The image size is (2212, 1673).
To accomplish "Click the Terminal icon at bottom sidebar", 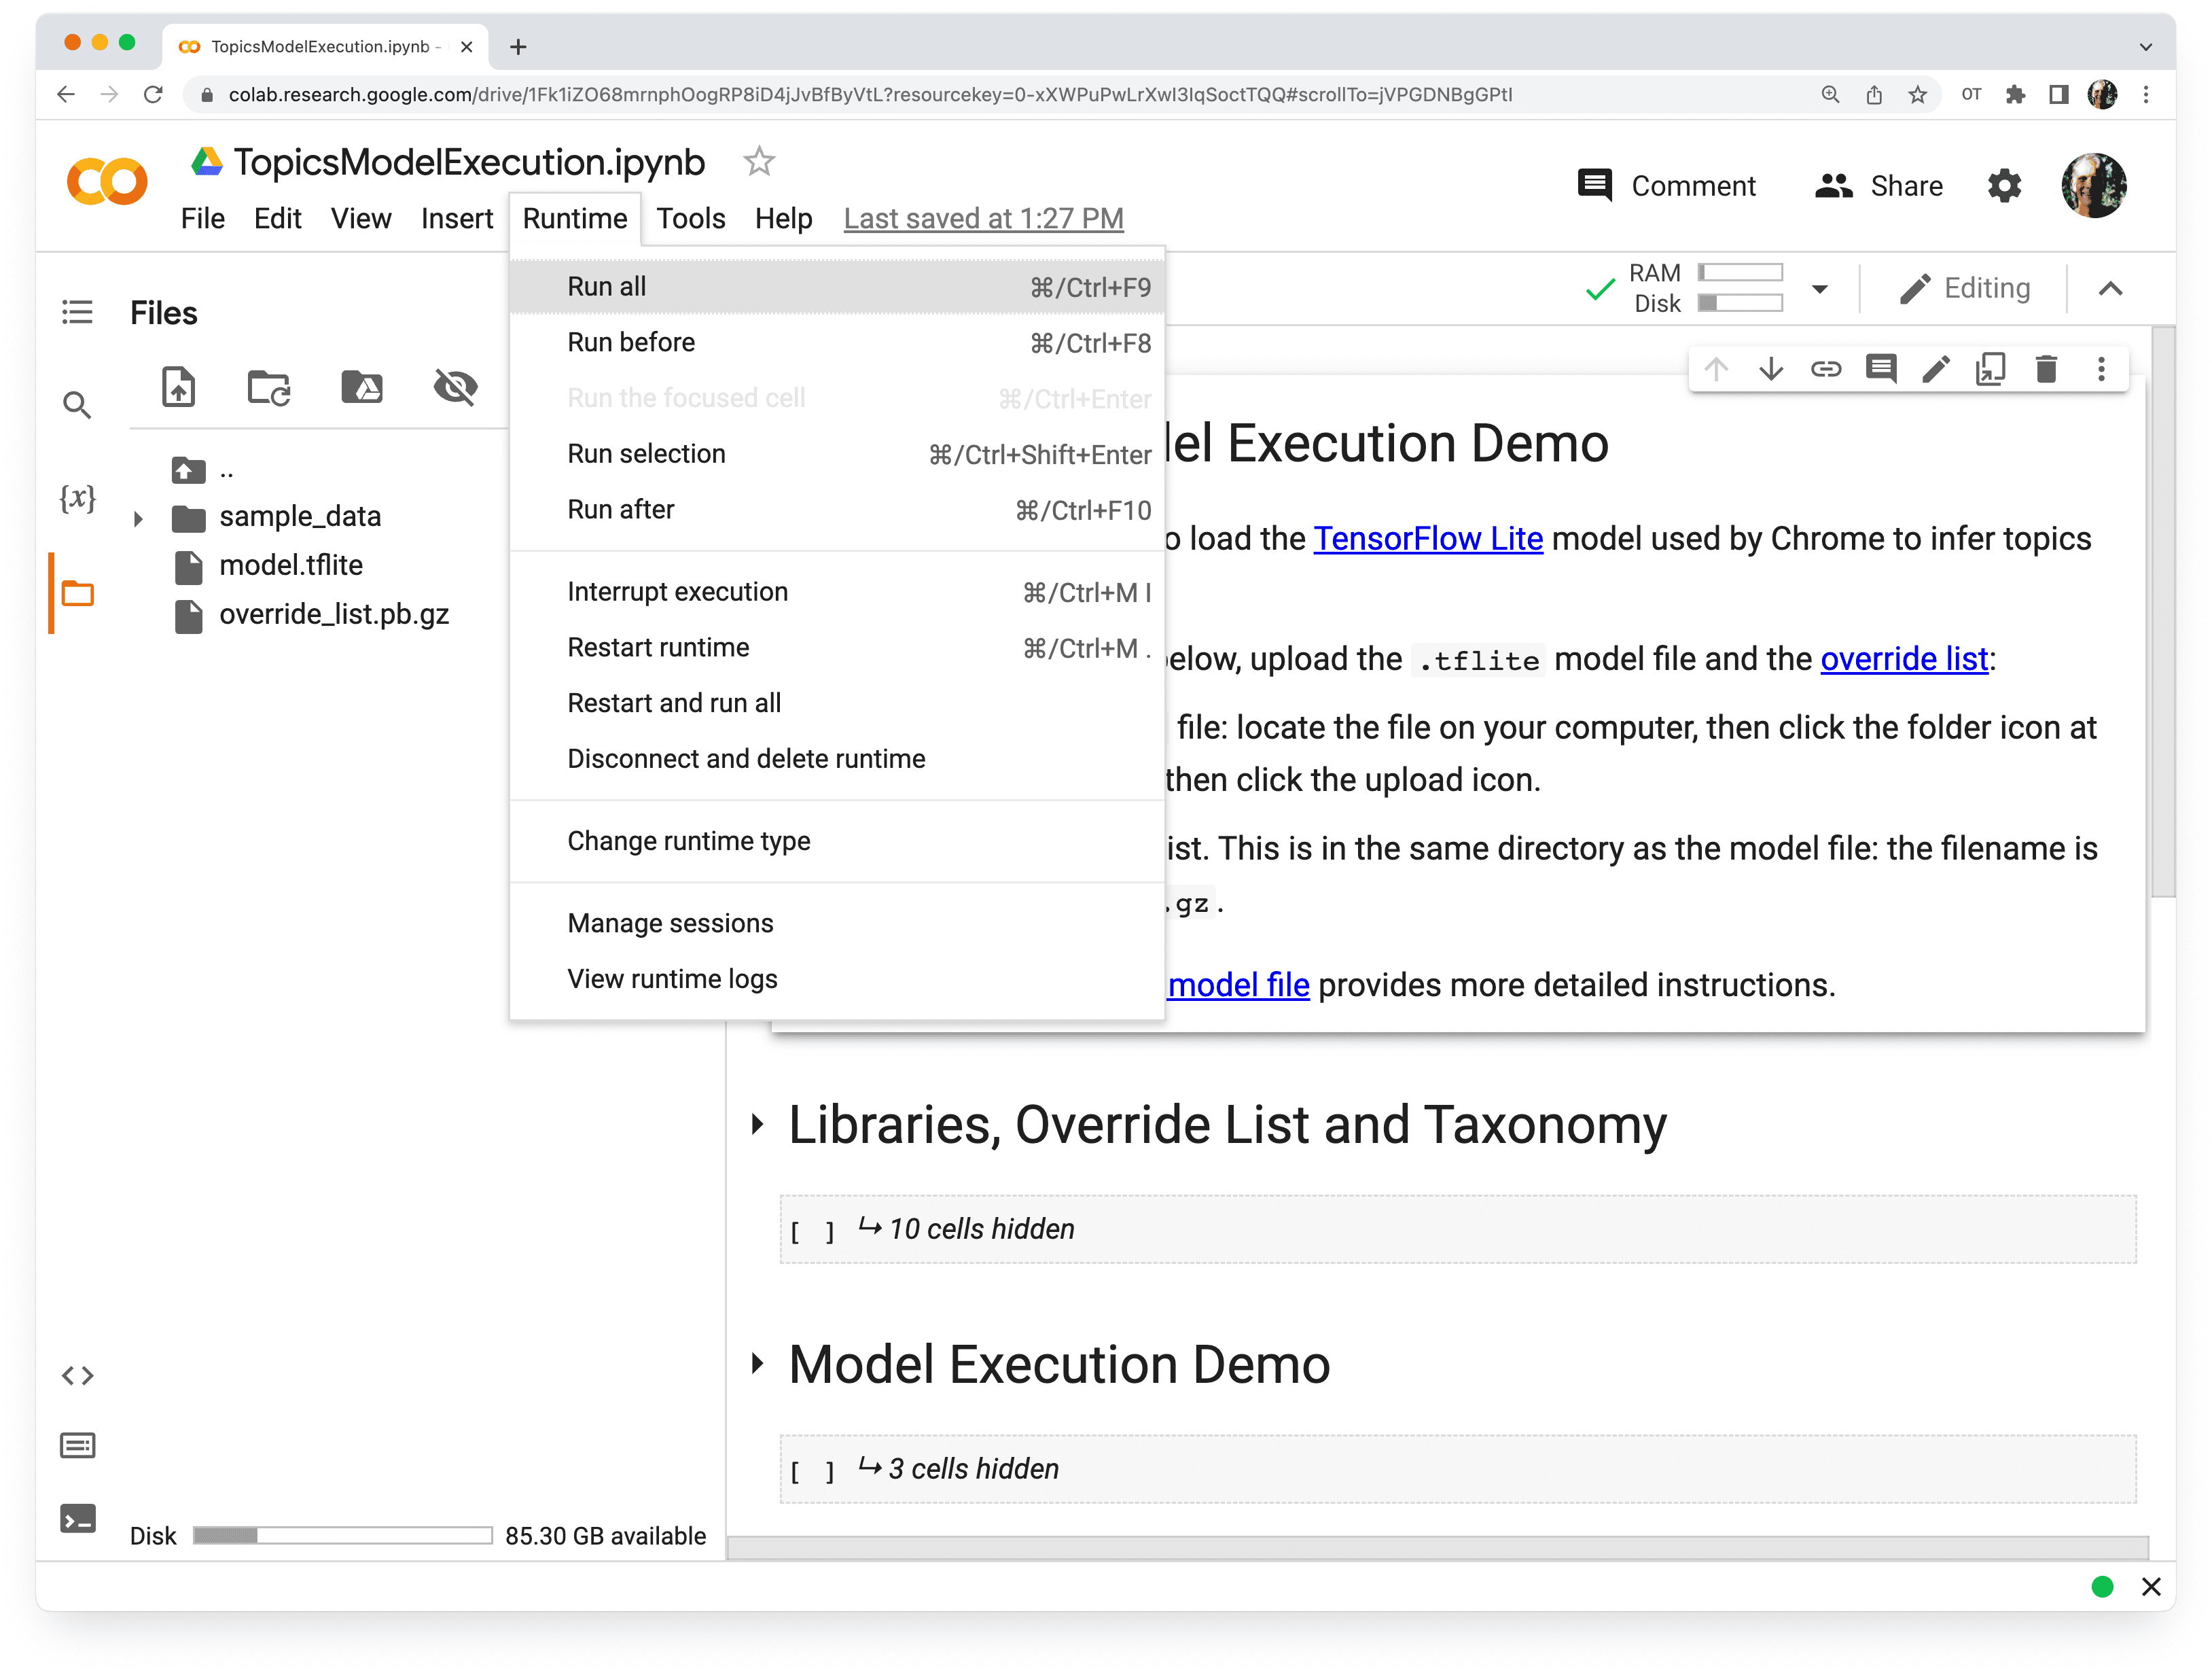I will pos(77,1518).
